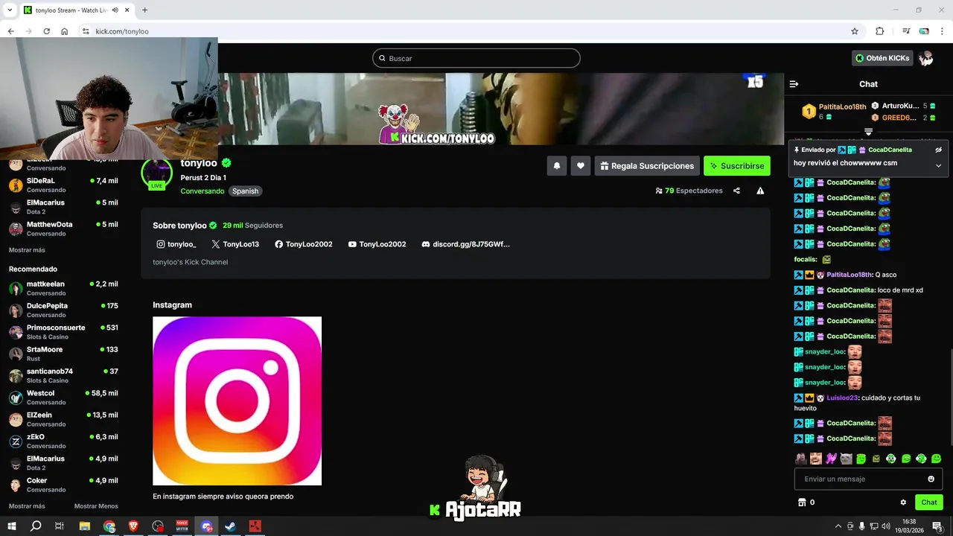Open mattkeelan recommended channel

pyautogui.click(x=63, y=288)
